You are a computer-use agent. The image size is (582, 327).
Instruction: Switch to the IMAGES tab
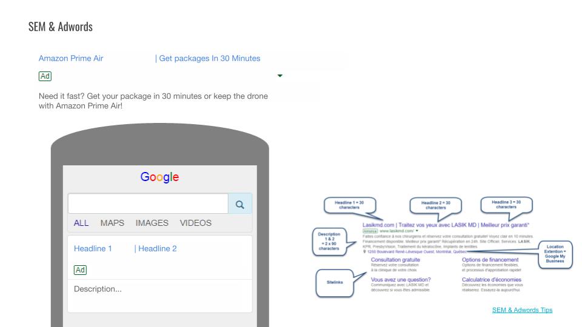pyautogui.click(x=152, y=223)
